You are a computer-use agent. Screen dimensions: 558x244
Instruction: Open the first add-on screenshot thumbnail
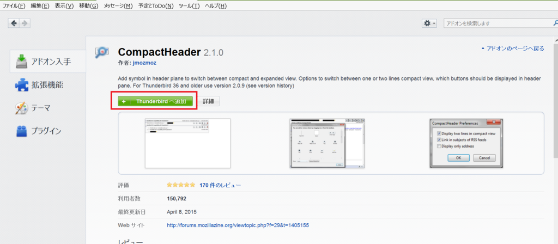pyautogui.click(x=188, y=143)
